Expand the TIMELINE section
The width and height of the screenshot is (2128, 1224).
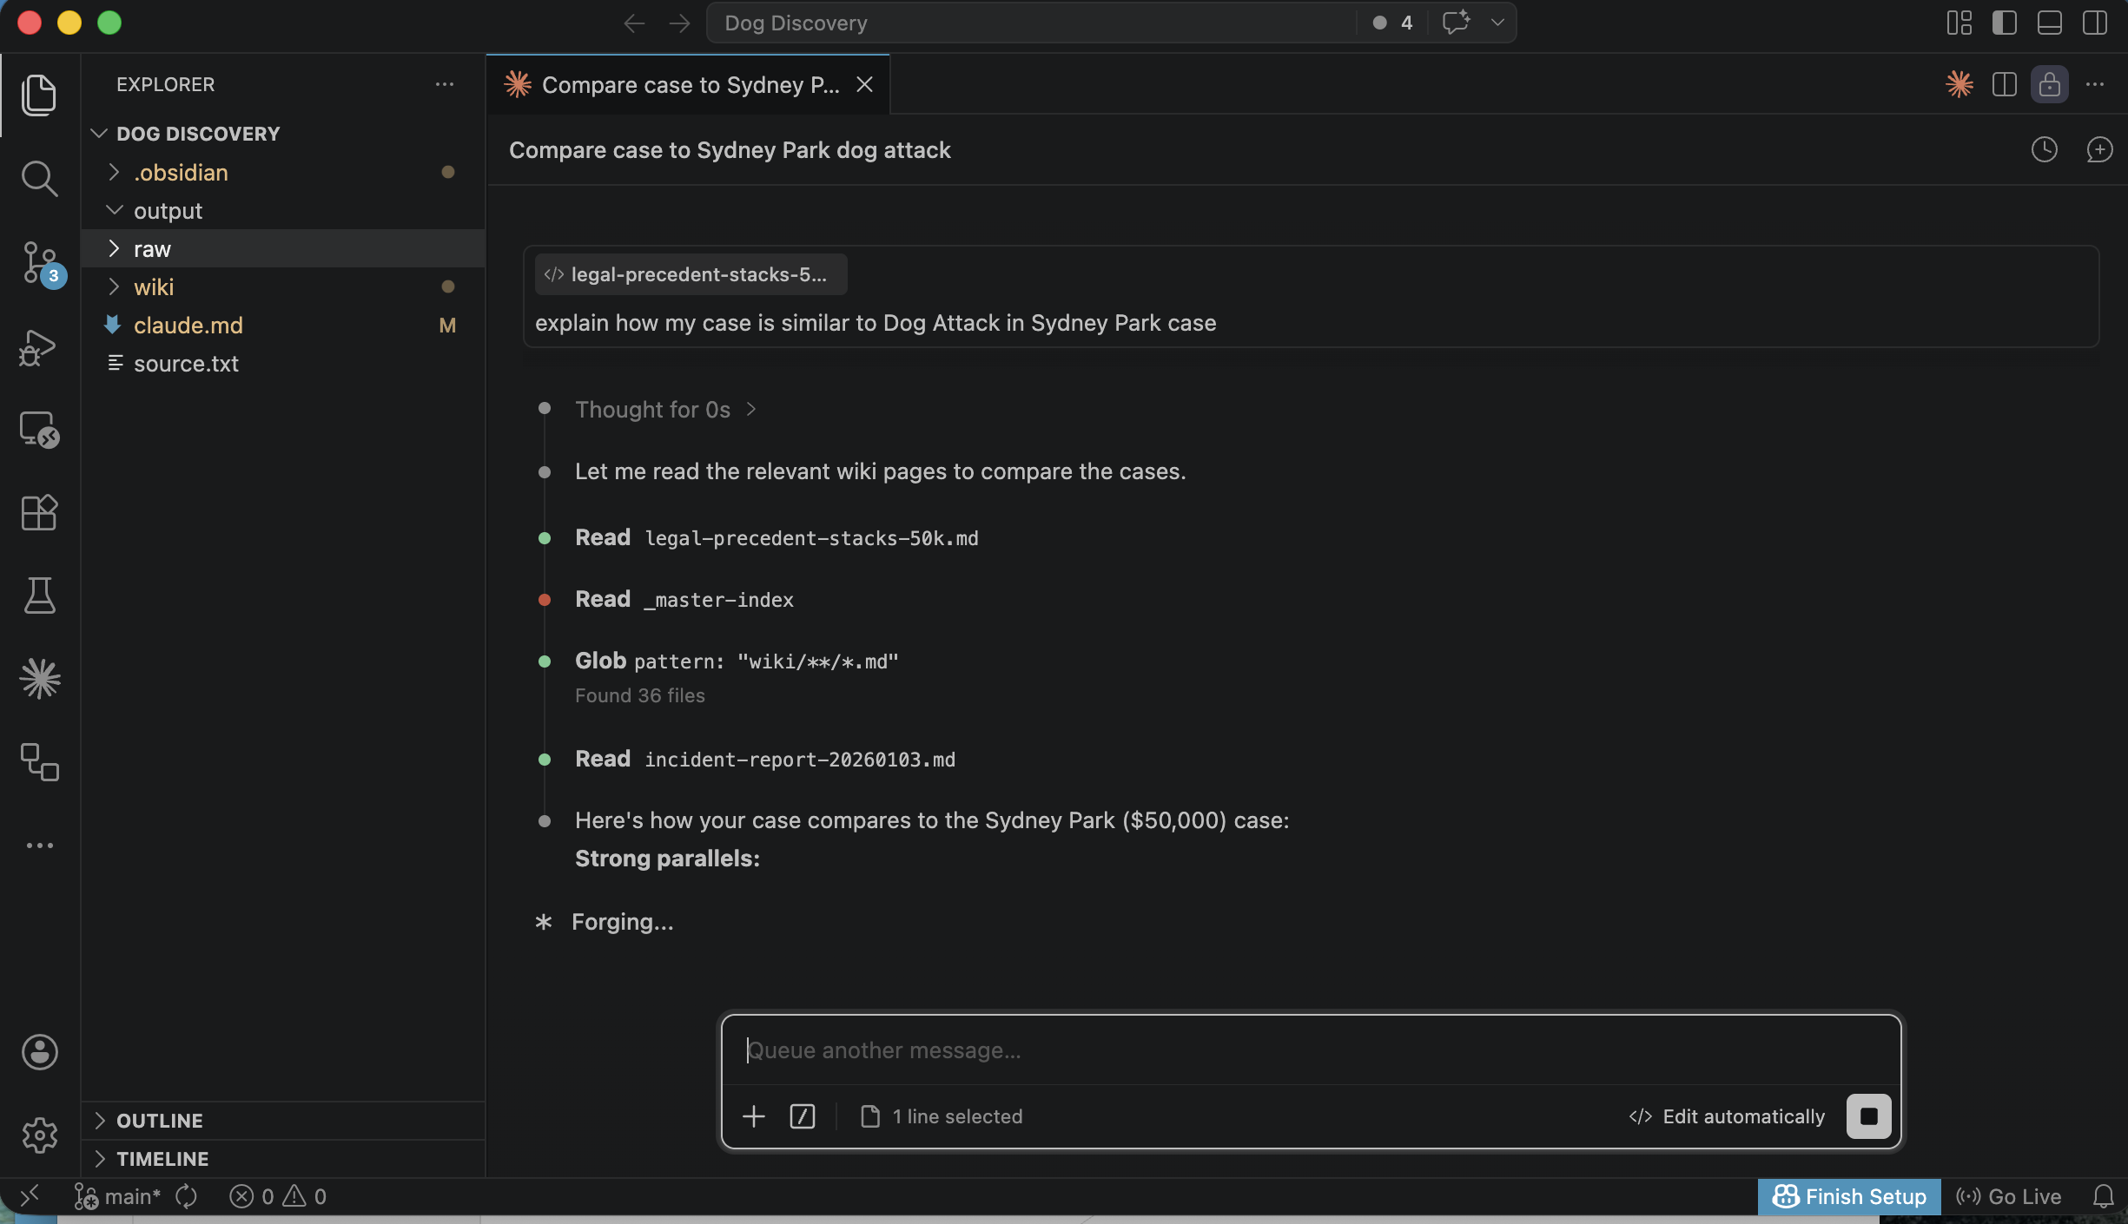tap(283, 1159)
